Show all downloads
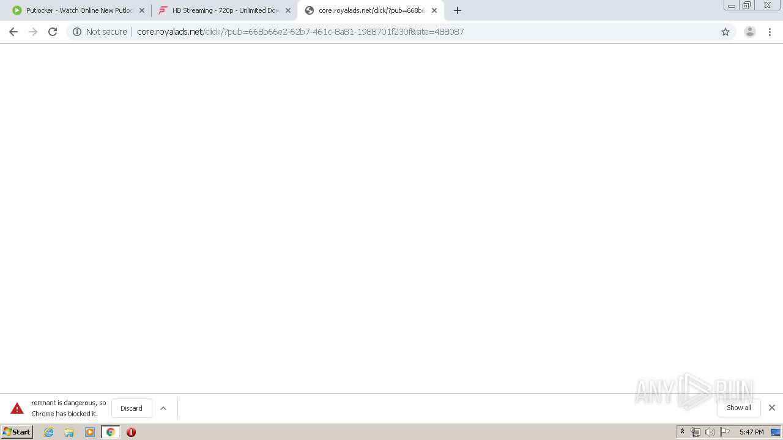The width and height of the screenshot is (783, 440). coord(739,408)
